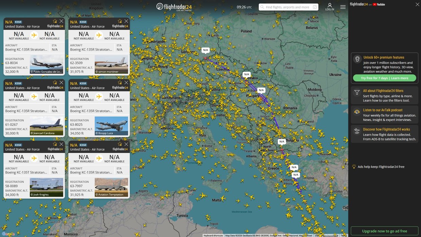Close the 62-3509 aircraft info card

point(126,21)
